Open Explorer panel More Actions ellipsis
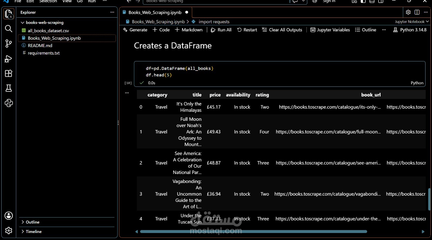This screenshot has height=240, width=432. pyautogui.click(x=112, y=12)
